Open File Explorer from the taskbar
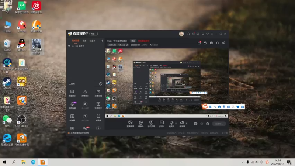This screenshot has height=166, width=295. [23, 162]
